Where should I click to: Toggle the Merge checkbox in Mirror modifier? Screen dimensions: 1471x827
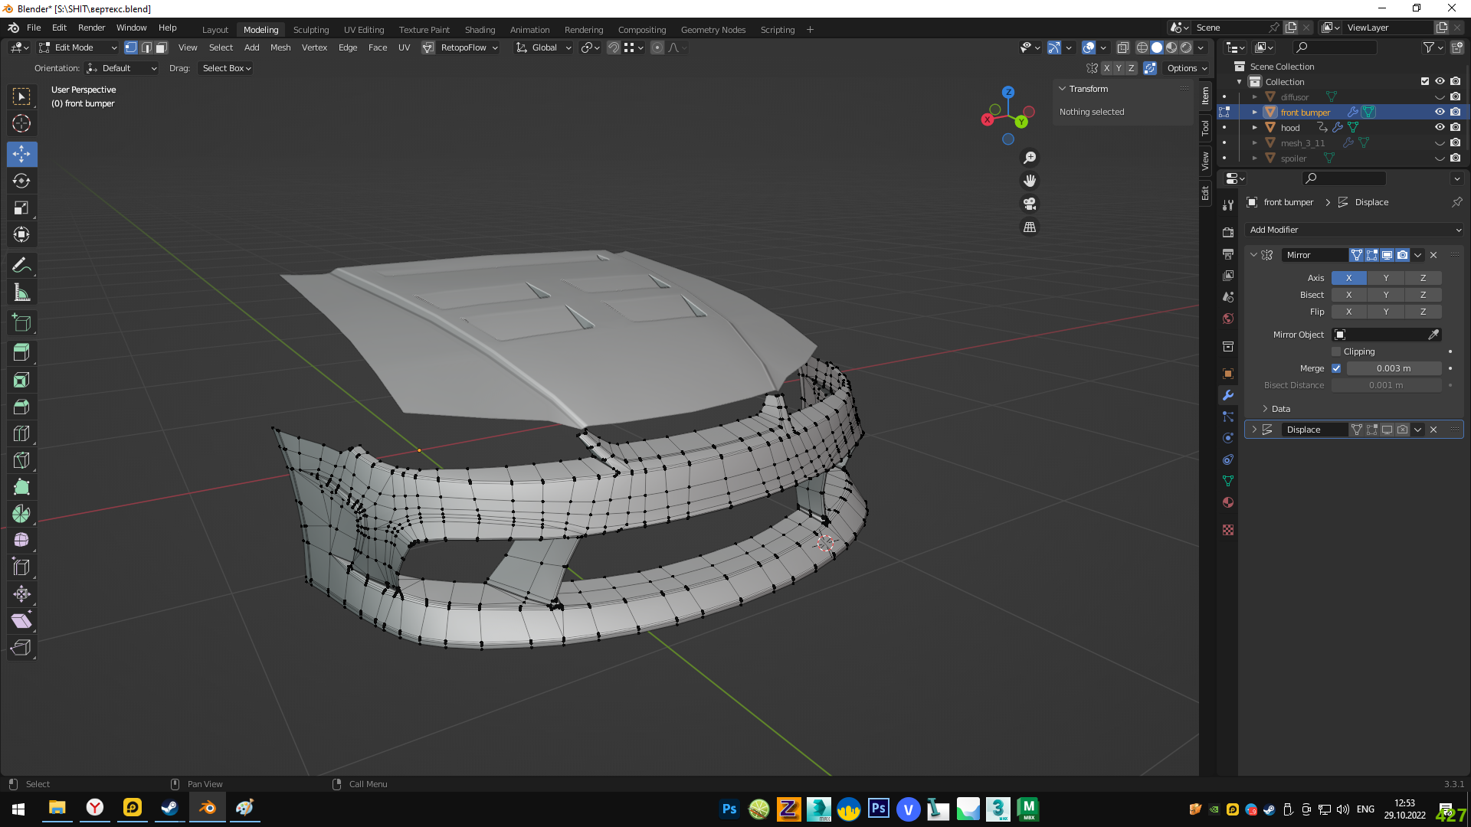tap(1336, 368)
